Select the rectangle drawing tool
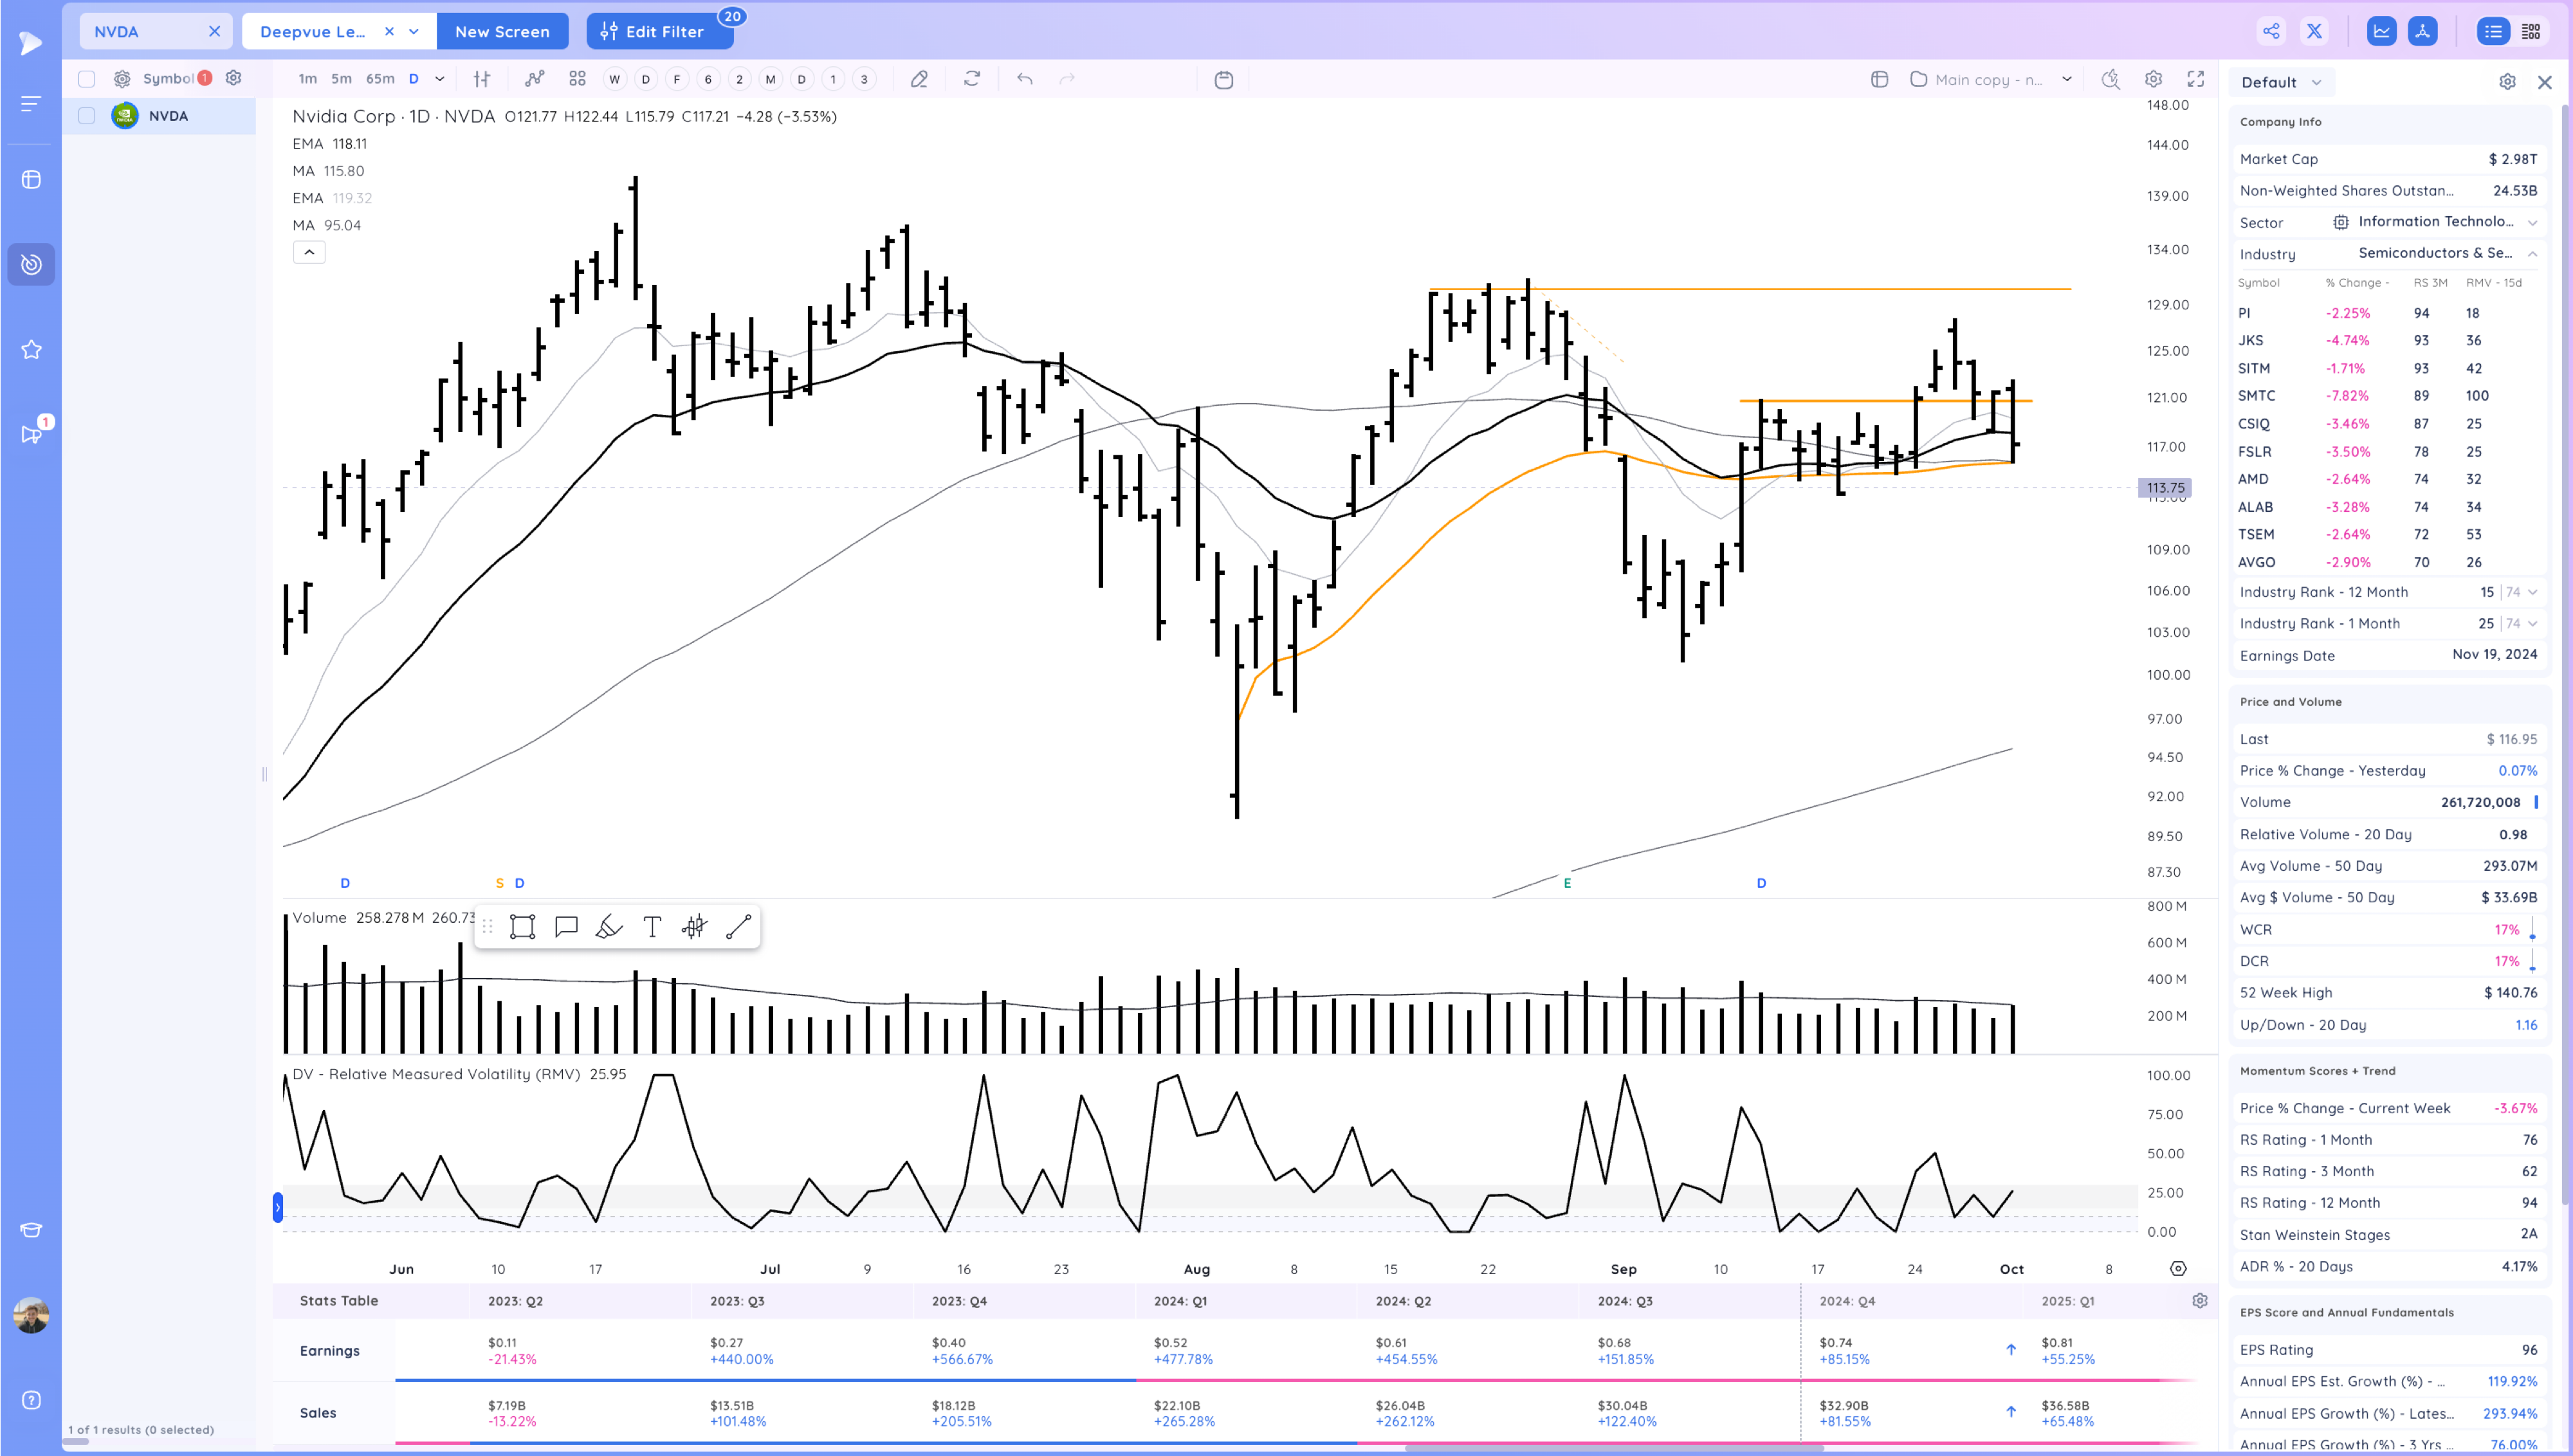2573x1456 pixels. pos(522,927)
